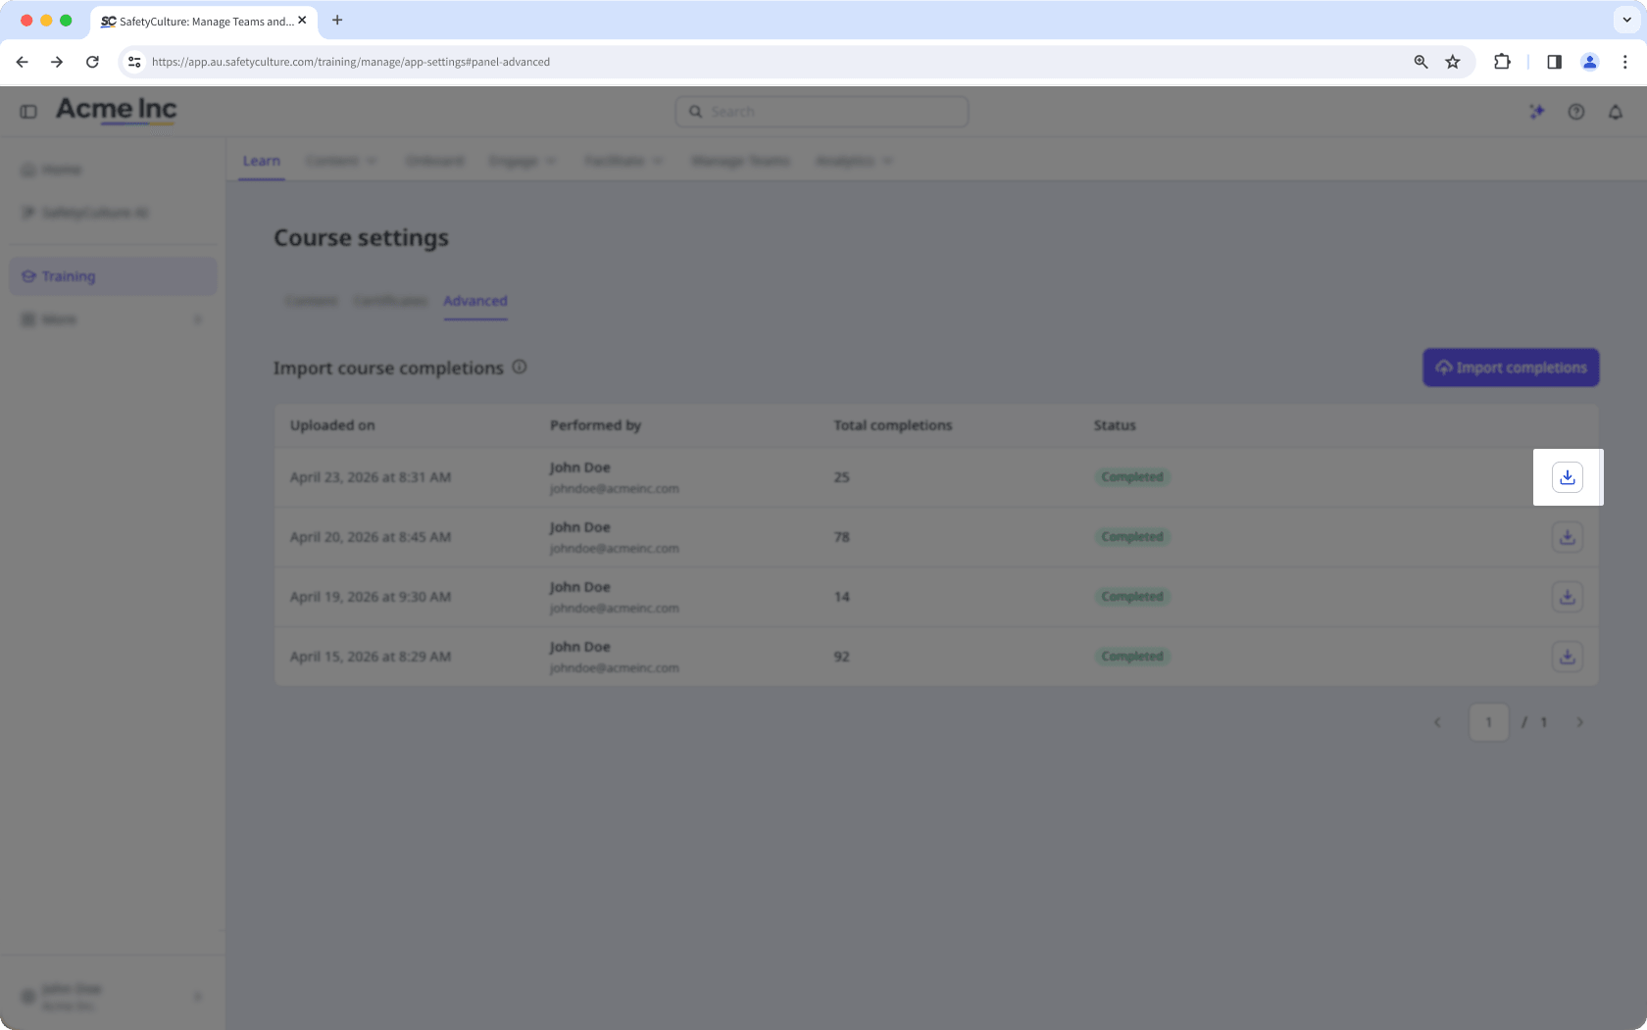
Task: Select the Learn tab
Action: click(262, 161)
